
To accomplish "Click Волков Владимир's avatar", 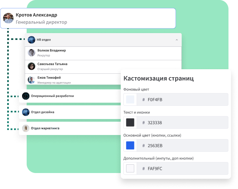I will (x=32, y=53).
